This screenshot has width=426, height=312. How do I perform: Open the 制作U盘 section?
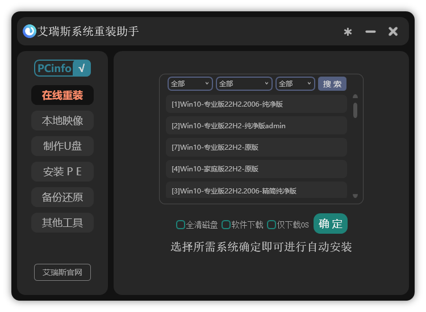pyautogui.click(x=62, y=146)
